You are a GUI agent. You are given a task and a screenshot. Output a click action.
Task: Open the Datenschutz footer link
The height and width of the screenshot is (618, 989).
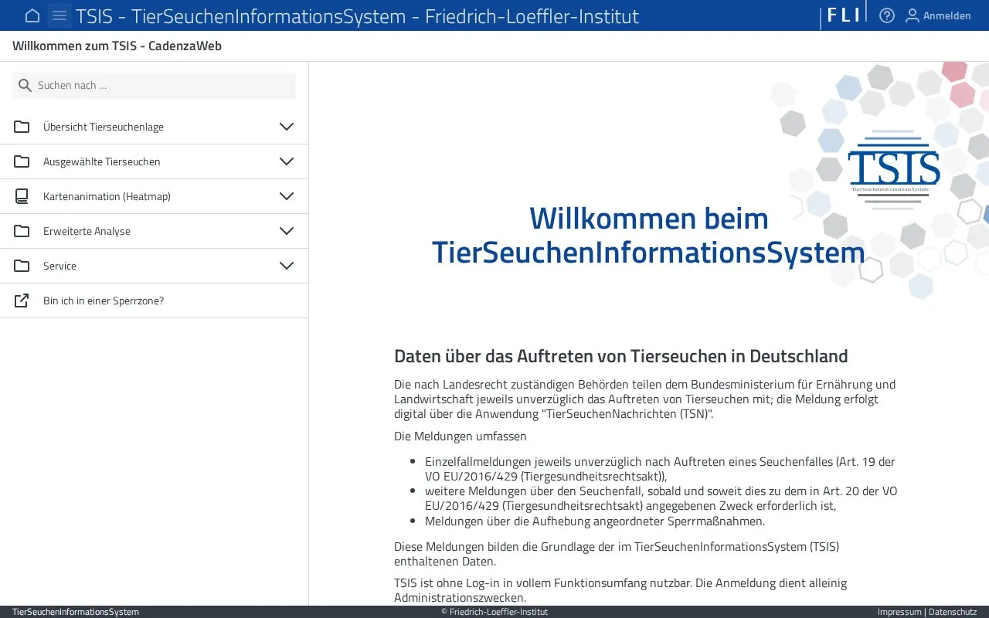coord(953,612)
